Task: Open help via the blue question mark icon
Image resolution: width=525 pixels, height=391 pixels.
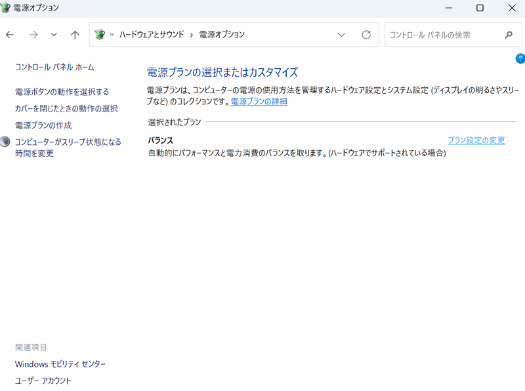Action: point(520,58)
